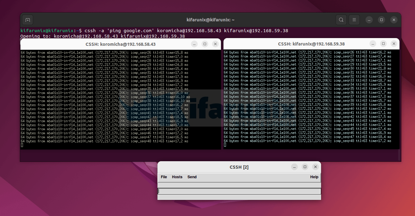Screen dimensions: 415x216
Task: Minimize the CSSH [2] console window
Action: point(294,167)
